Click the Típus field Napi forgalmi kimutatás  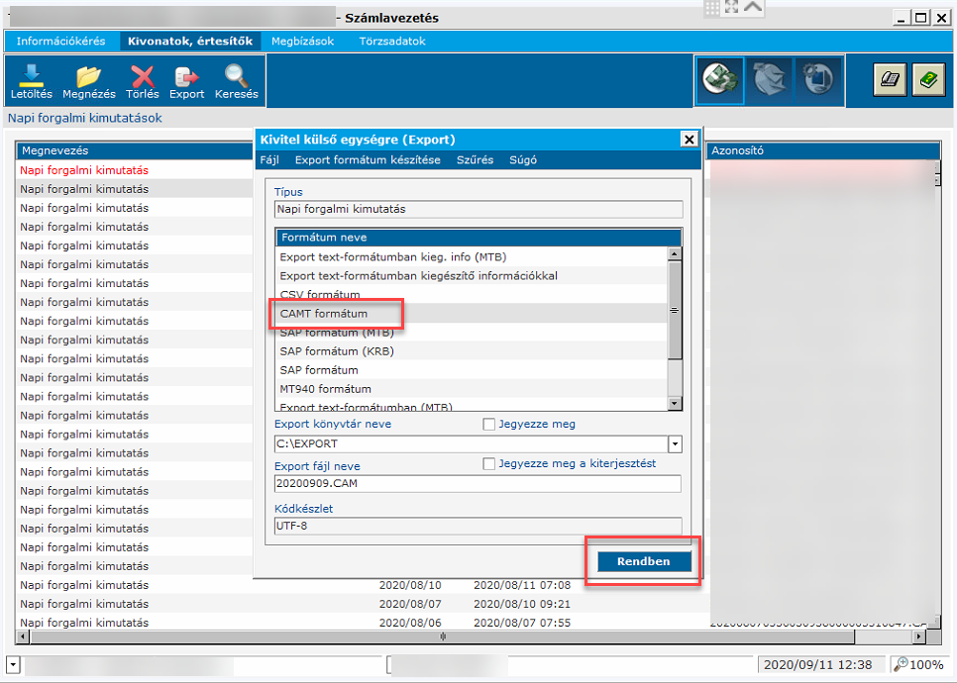(478, 209)
